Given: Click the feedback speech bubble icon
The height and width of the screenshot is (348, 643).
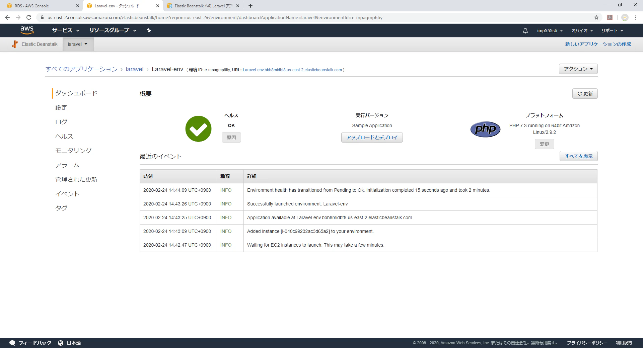Looking at the screenshot, I should (x=12, y=343).
